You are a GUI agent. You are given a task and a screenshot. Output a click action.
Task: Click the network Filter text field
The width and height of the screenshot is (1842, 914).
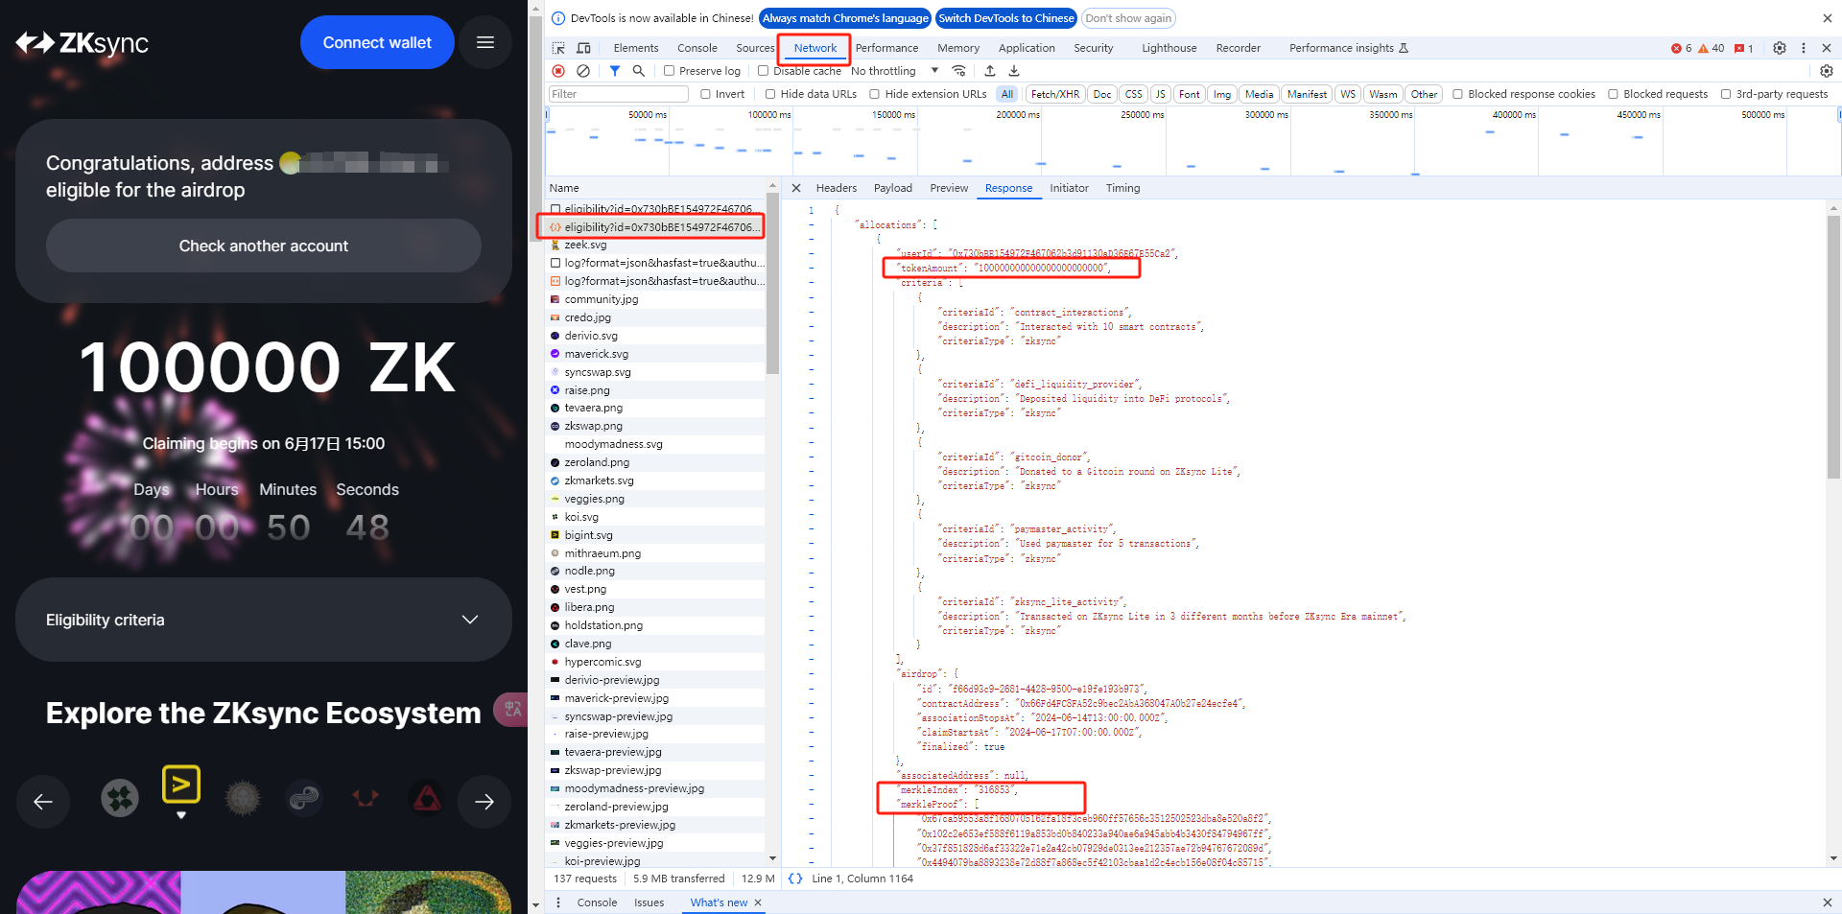(619, 94)
